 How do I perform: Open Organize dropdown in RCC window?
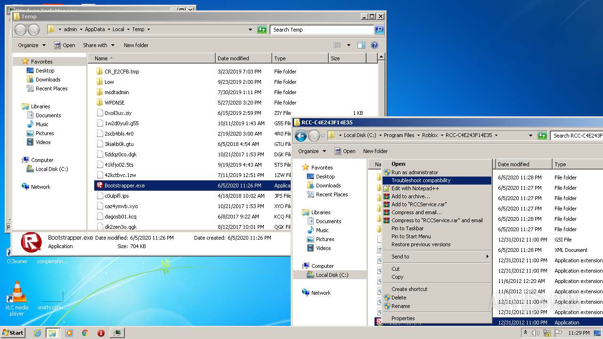tap(312, 151)
